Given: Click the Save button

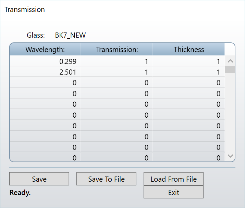Looking at the screenshot, I should pyautogui.click(x=39, y=179).
